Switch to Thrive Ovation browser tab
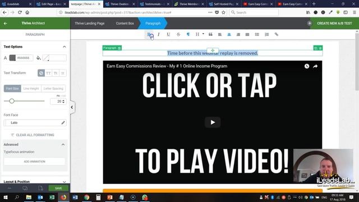The image size is (359, 202). click(x=120, y=4)
